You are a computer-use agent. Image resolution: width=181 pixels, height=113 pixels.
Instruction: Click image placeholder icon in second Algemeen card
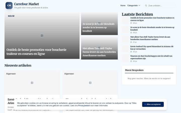[90, 83]
